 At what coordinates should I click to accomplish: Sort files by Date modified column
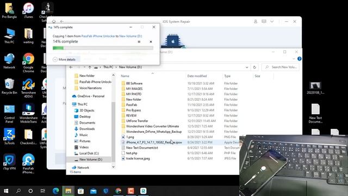tap(197, 76)
